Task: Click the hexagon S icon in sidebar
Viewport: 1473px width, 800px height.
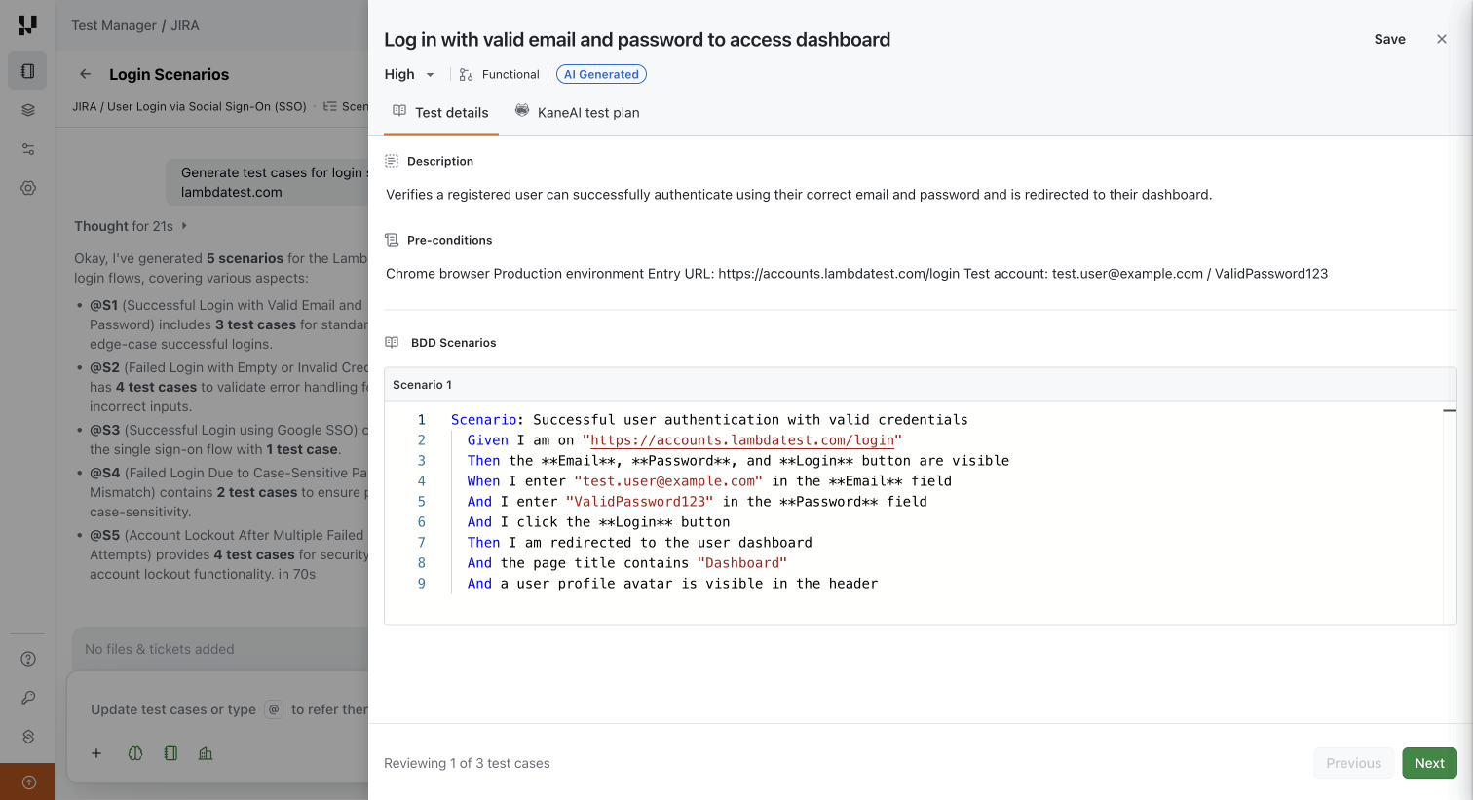Action: click(28, 737)
